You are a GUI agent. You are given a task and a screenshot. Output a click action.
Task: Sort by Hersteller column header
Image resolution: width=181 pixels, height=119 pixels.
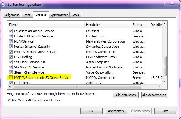pyautogui.click(x=108, y=25)
